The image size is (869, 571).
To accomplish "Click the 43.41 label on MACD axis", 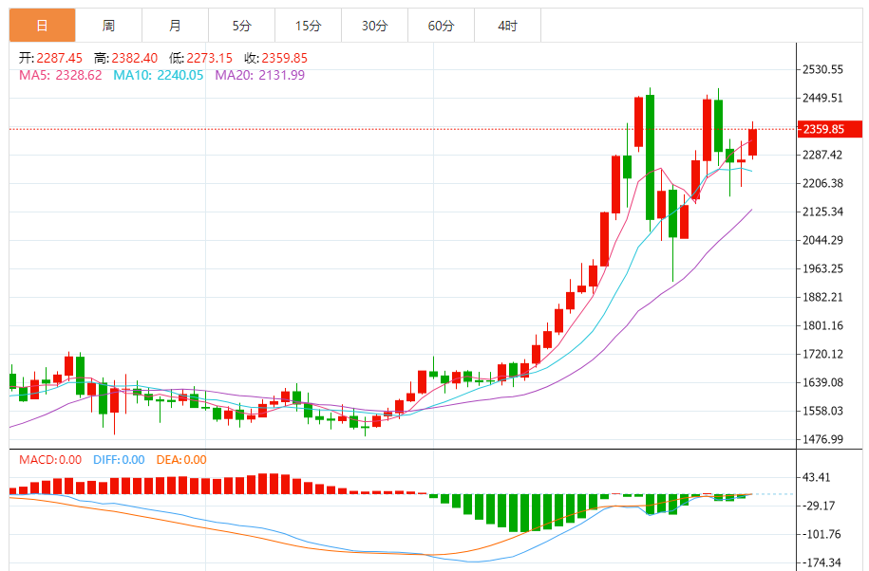I will pos(817,477).
